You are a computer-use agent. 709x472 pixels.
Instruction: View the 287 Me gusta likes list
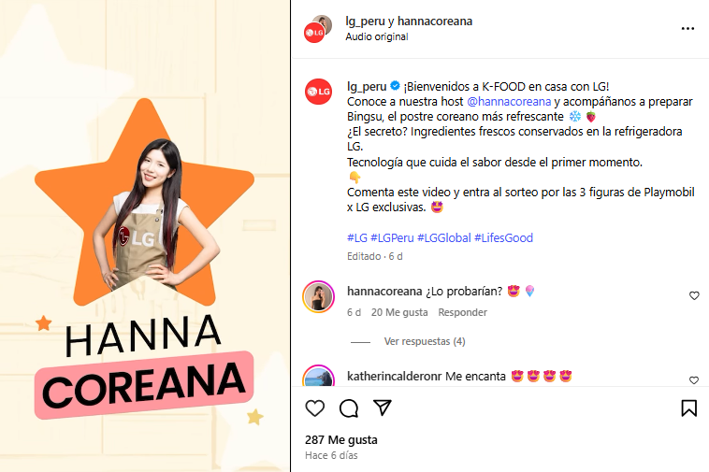point(340,439)
